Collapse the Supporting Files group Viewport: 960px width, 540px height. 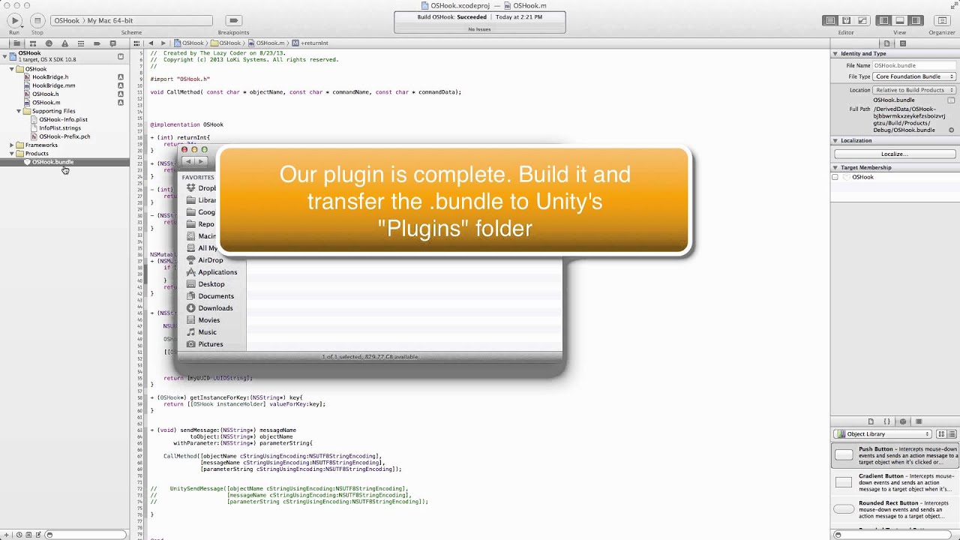pyautogui.click(x=18, y=111)
